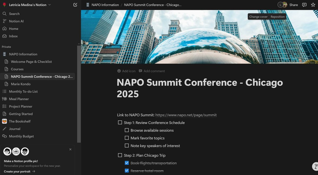Click Change cover button
318x175 pixels.
click(258, 17)
